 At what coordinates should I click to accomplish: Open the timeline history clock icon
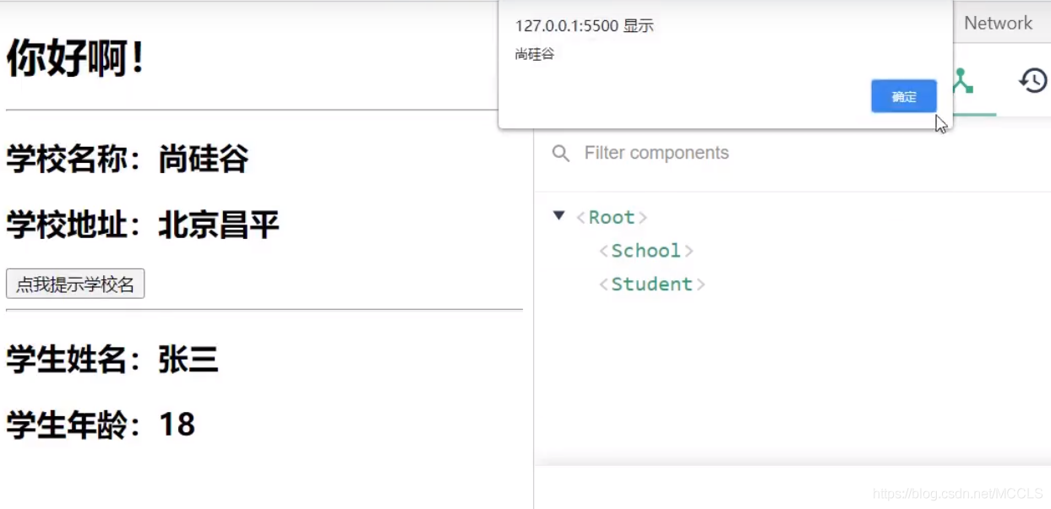[x=1032, y=81]
